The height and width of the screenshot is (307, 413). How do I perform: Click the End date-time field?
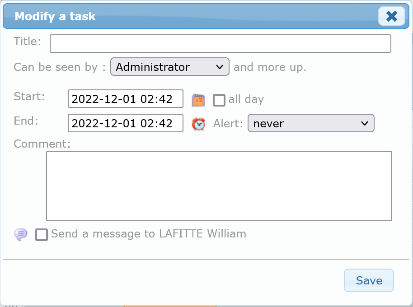(x=125, y=123)
